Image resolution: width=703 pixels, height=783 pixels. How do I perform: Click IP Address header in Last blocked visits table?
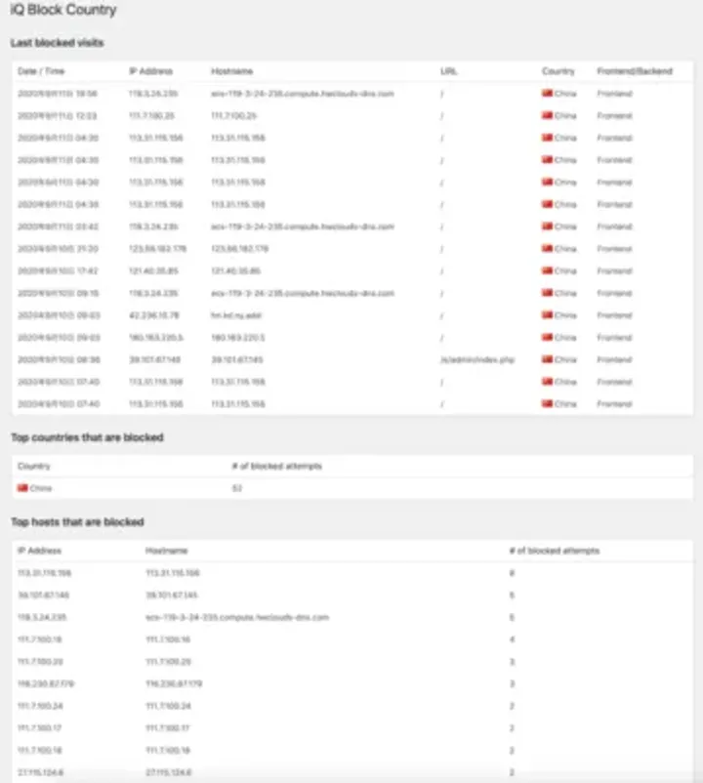(x=150, y=71)
